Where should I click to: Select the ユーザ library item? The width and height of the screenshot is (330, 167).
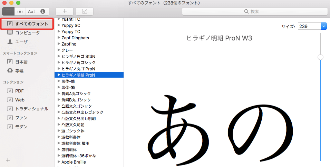tap(21, 42)
